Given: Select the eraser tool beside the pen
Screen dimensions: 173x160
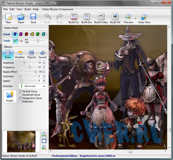Looking at the screenshot, I should [x=21, y=41].
